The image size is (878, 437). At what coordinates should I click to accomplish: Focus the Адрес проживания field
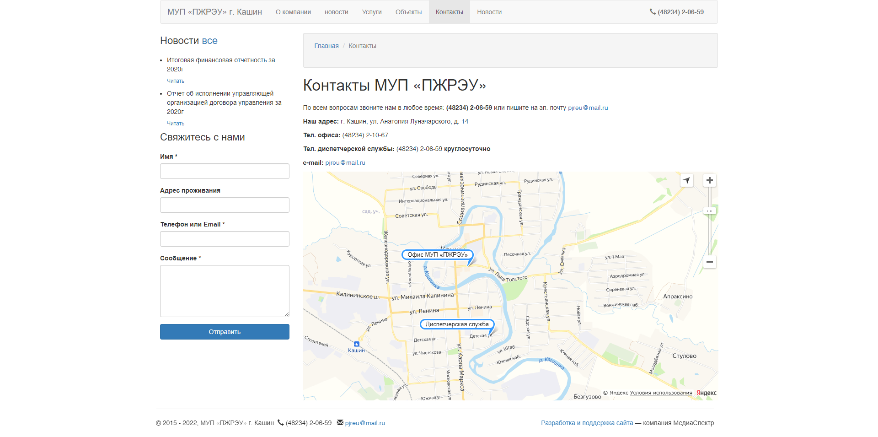point(225,205)
